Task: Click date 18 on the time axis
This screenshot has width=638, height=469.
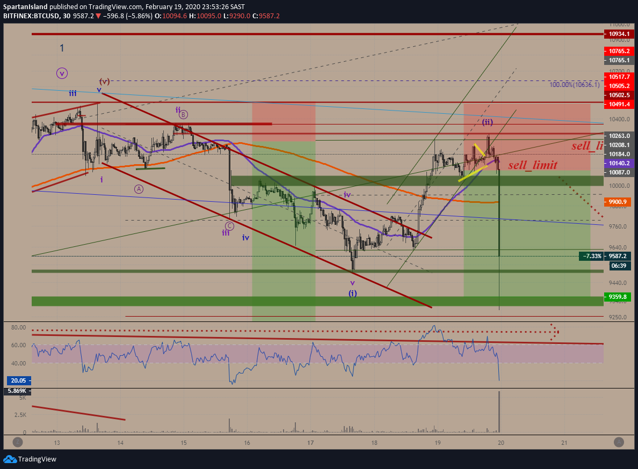Action: click(x=374, y=443)
